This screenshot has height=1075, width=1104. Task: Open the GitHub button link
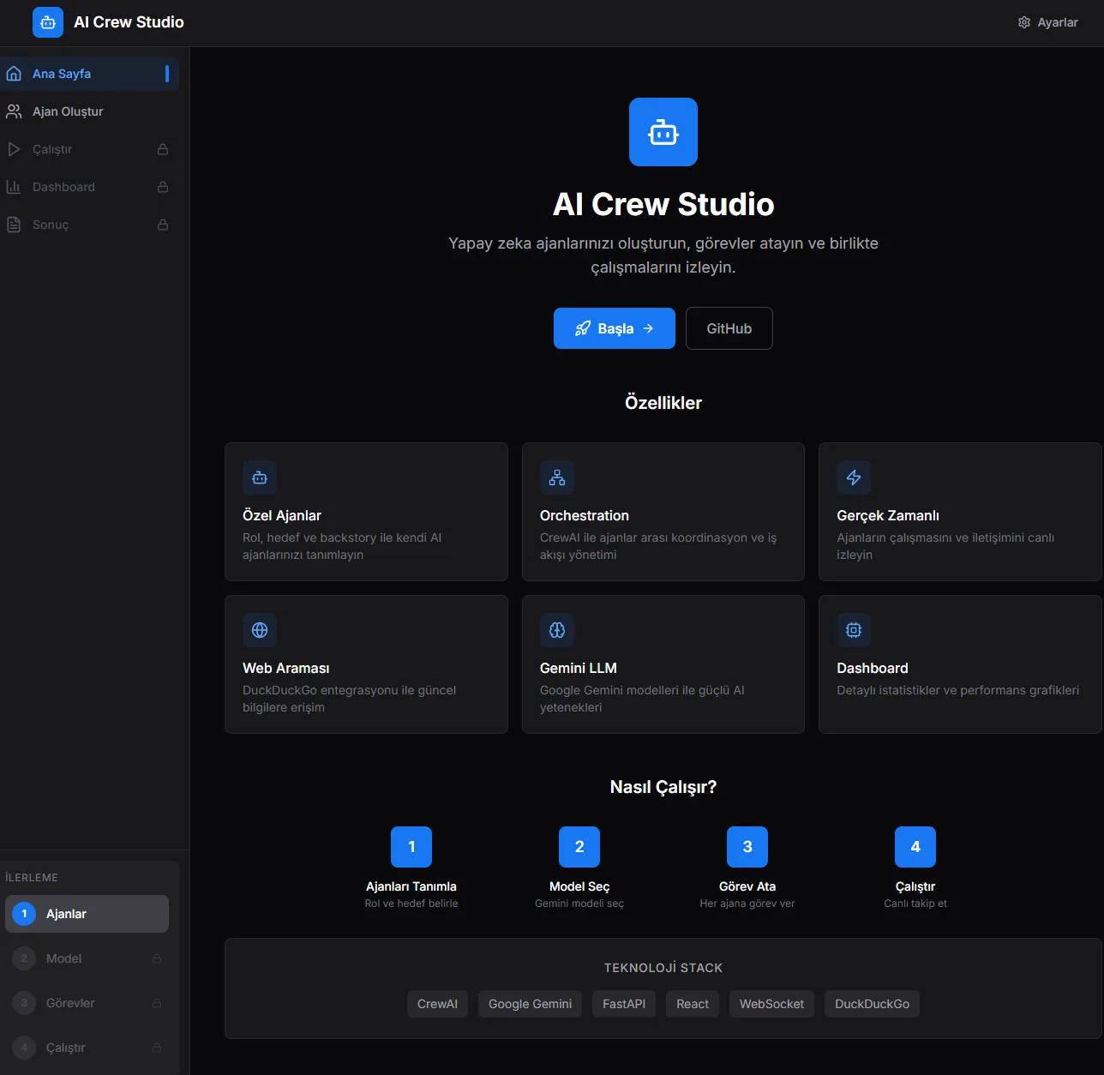[x=729, y=328]
